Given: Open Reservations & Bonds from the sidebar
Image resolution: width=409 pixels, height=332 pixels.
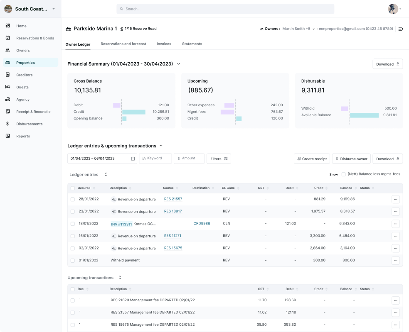Looking at the screenshot, I should click(35, 38).
